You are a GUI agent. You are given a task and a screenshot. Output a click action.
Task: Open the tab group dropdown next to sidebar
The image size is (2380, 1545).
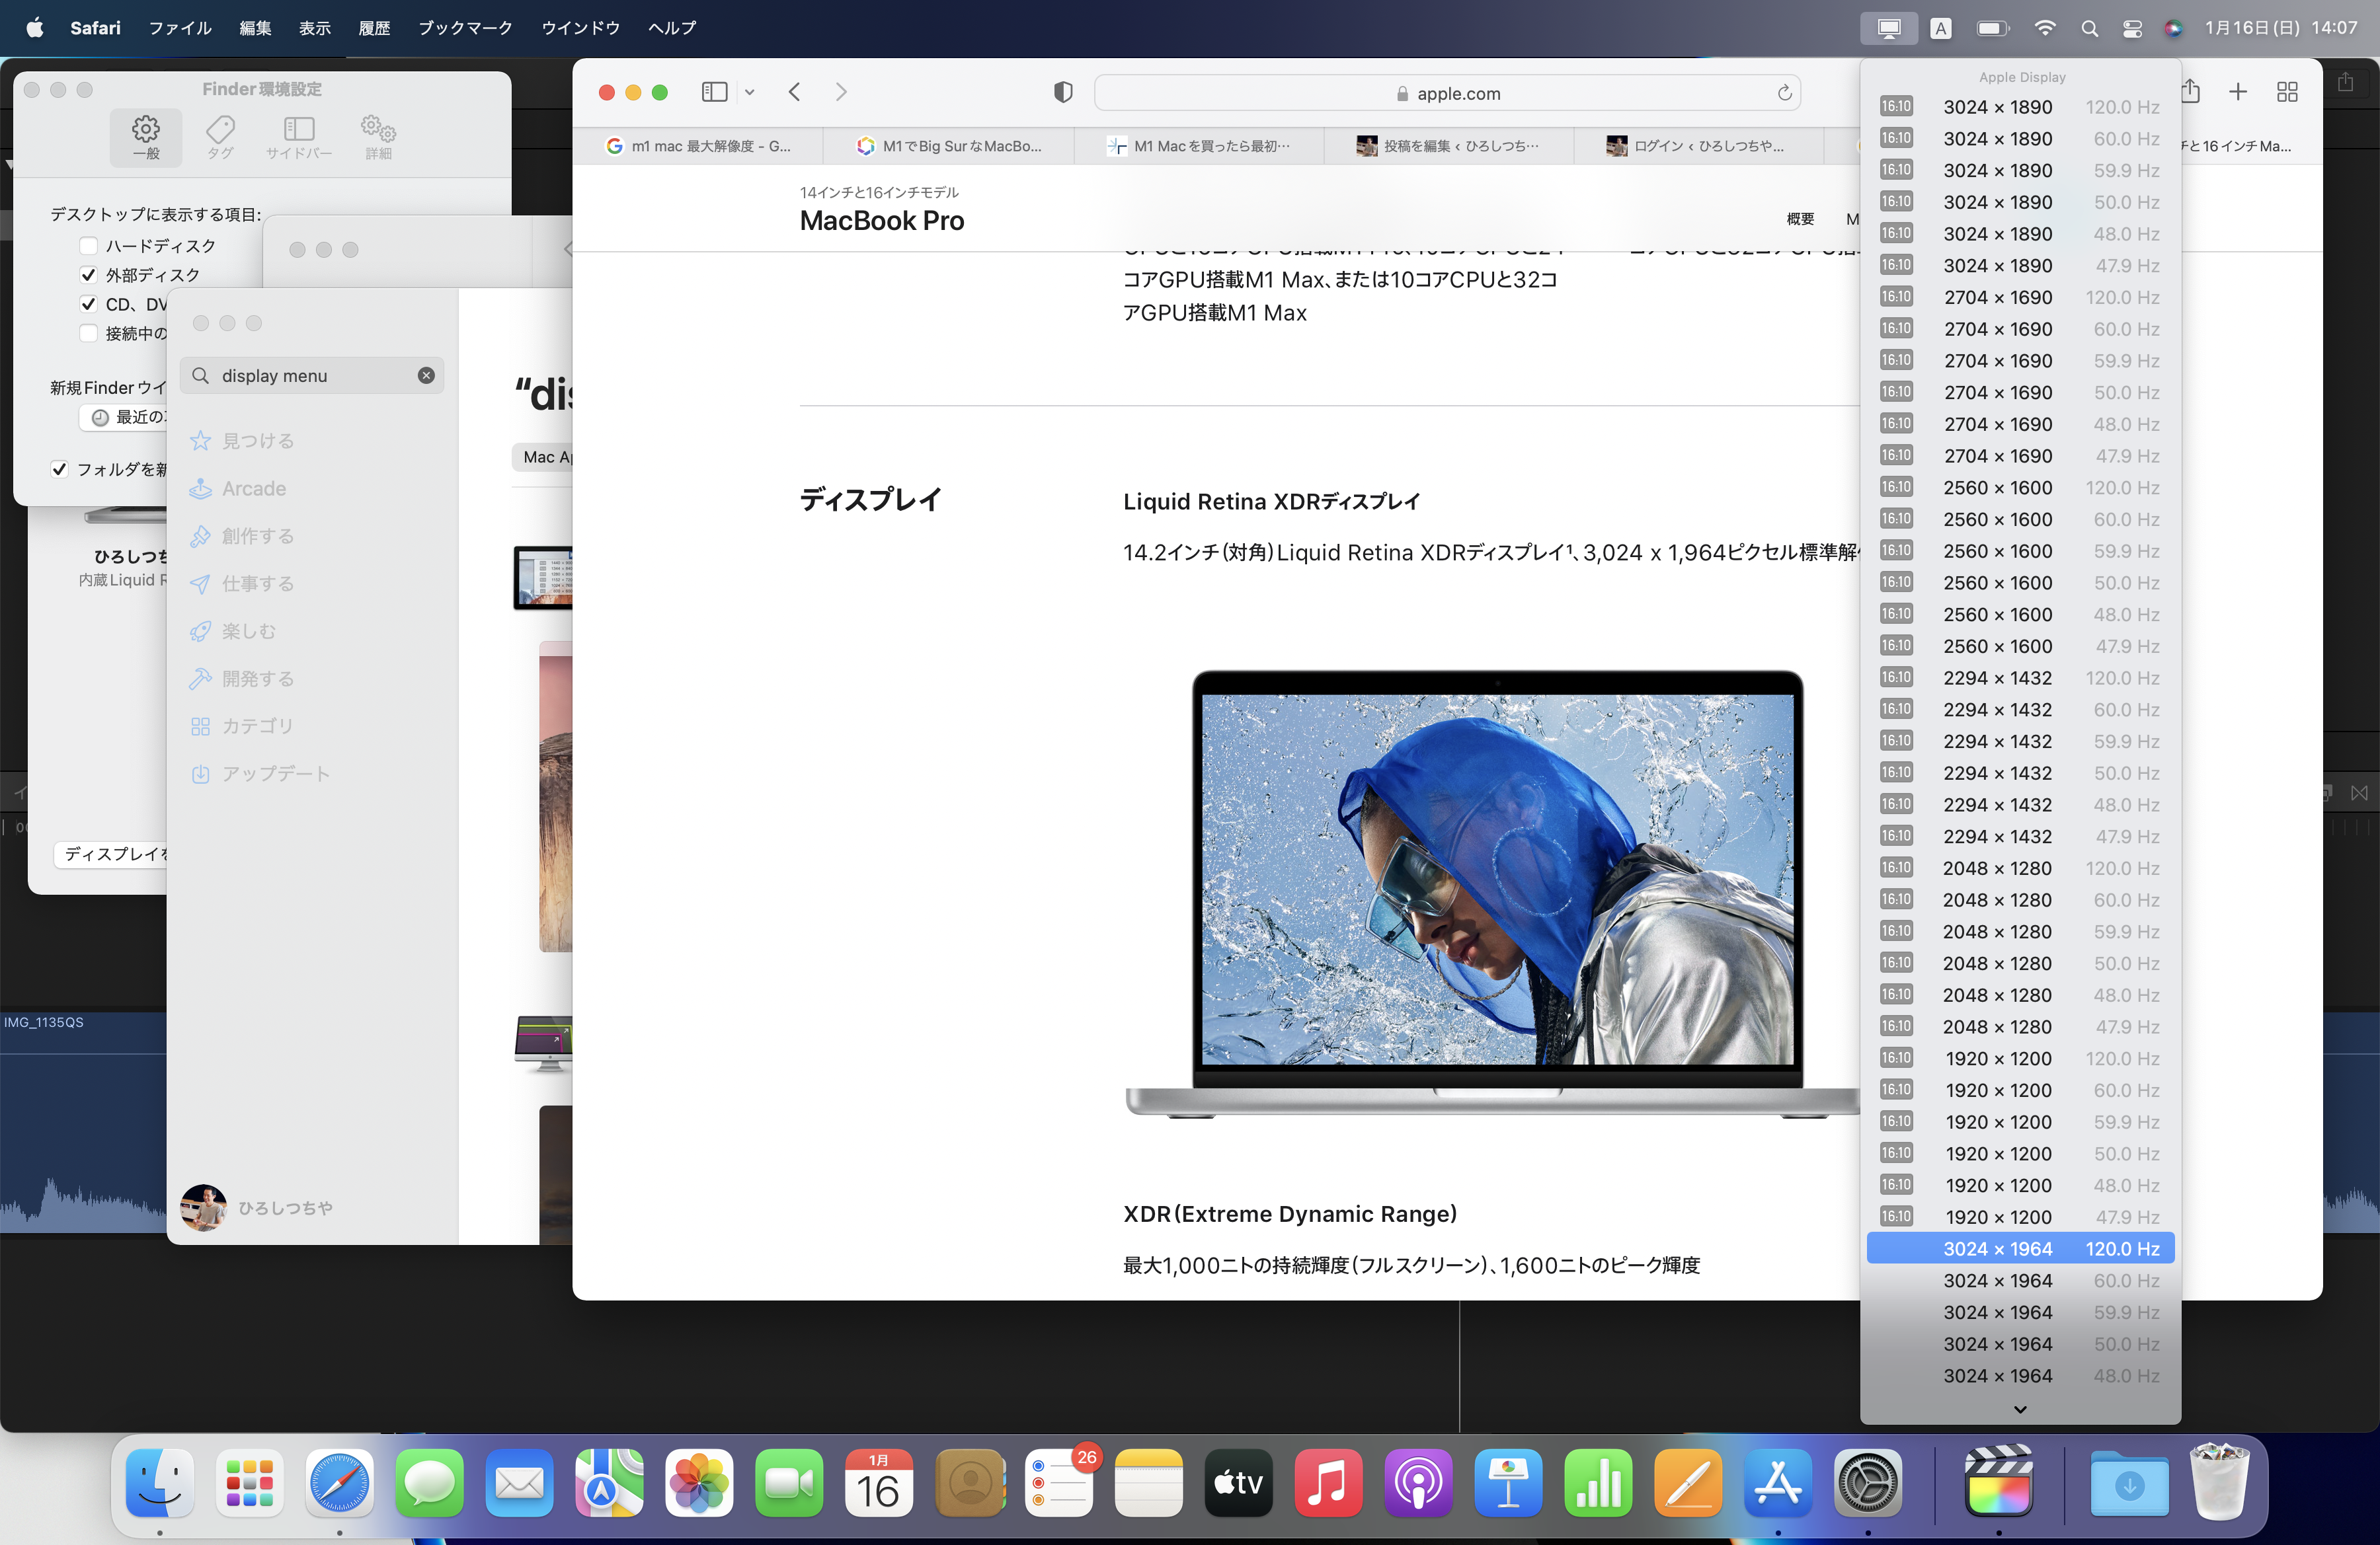coord(750,91)
